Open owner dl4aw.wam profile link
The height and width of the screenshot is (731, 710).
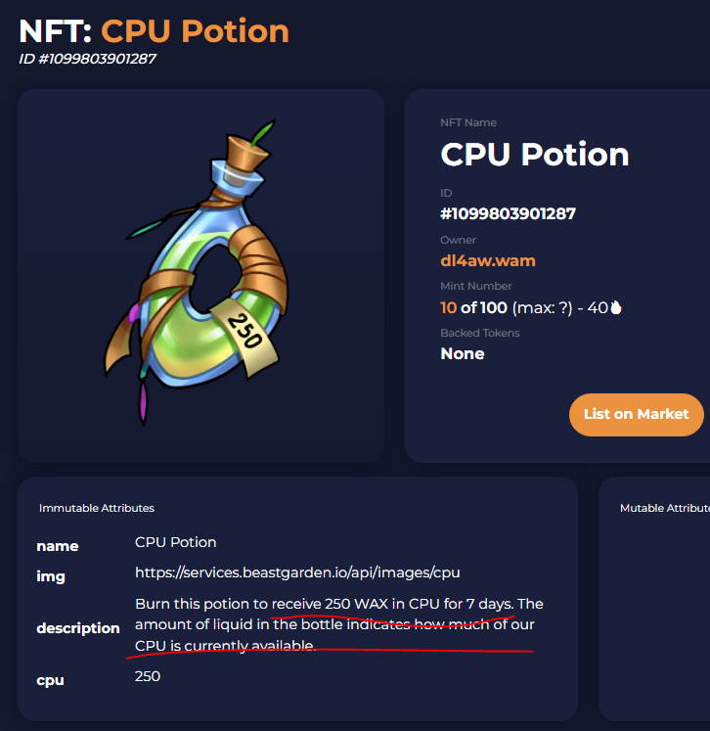(488, 260)
